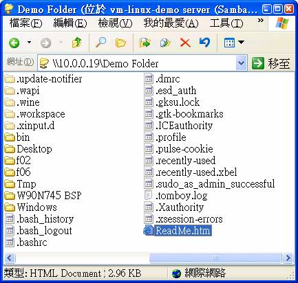Click the Move To folder icon
Screen dimensions: 298x283
pos(145,43)
